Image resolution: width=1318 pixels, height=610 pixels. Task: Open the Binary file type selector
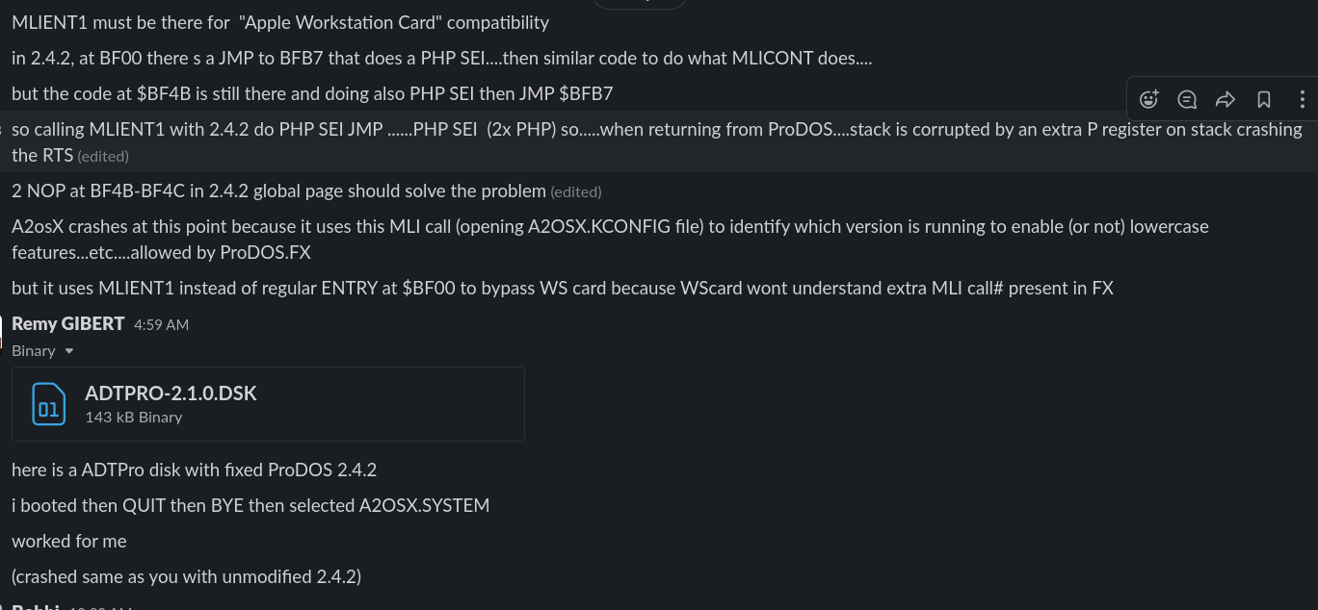[42, 350]
